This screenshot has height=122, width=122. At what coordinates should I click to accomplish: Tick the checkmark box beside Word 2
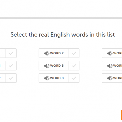coord(74,53)
